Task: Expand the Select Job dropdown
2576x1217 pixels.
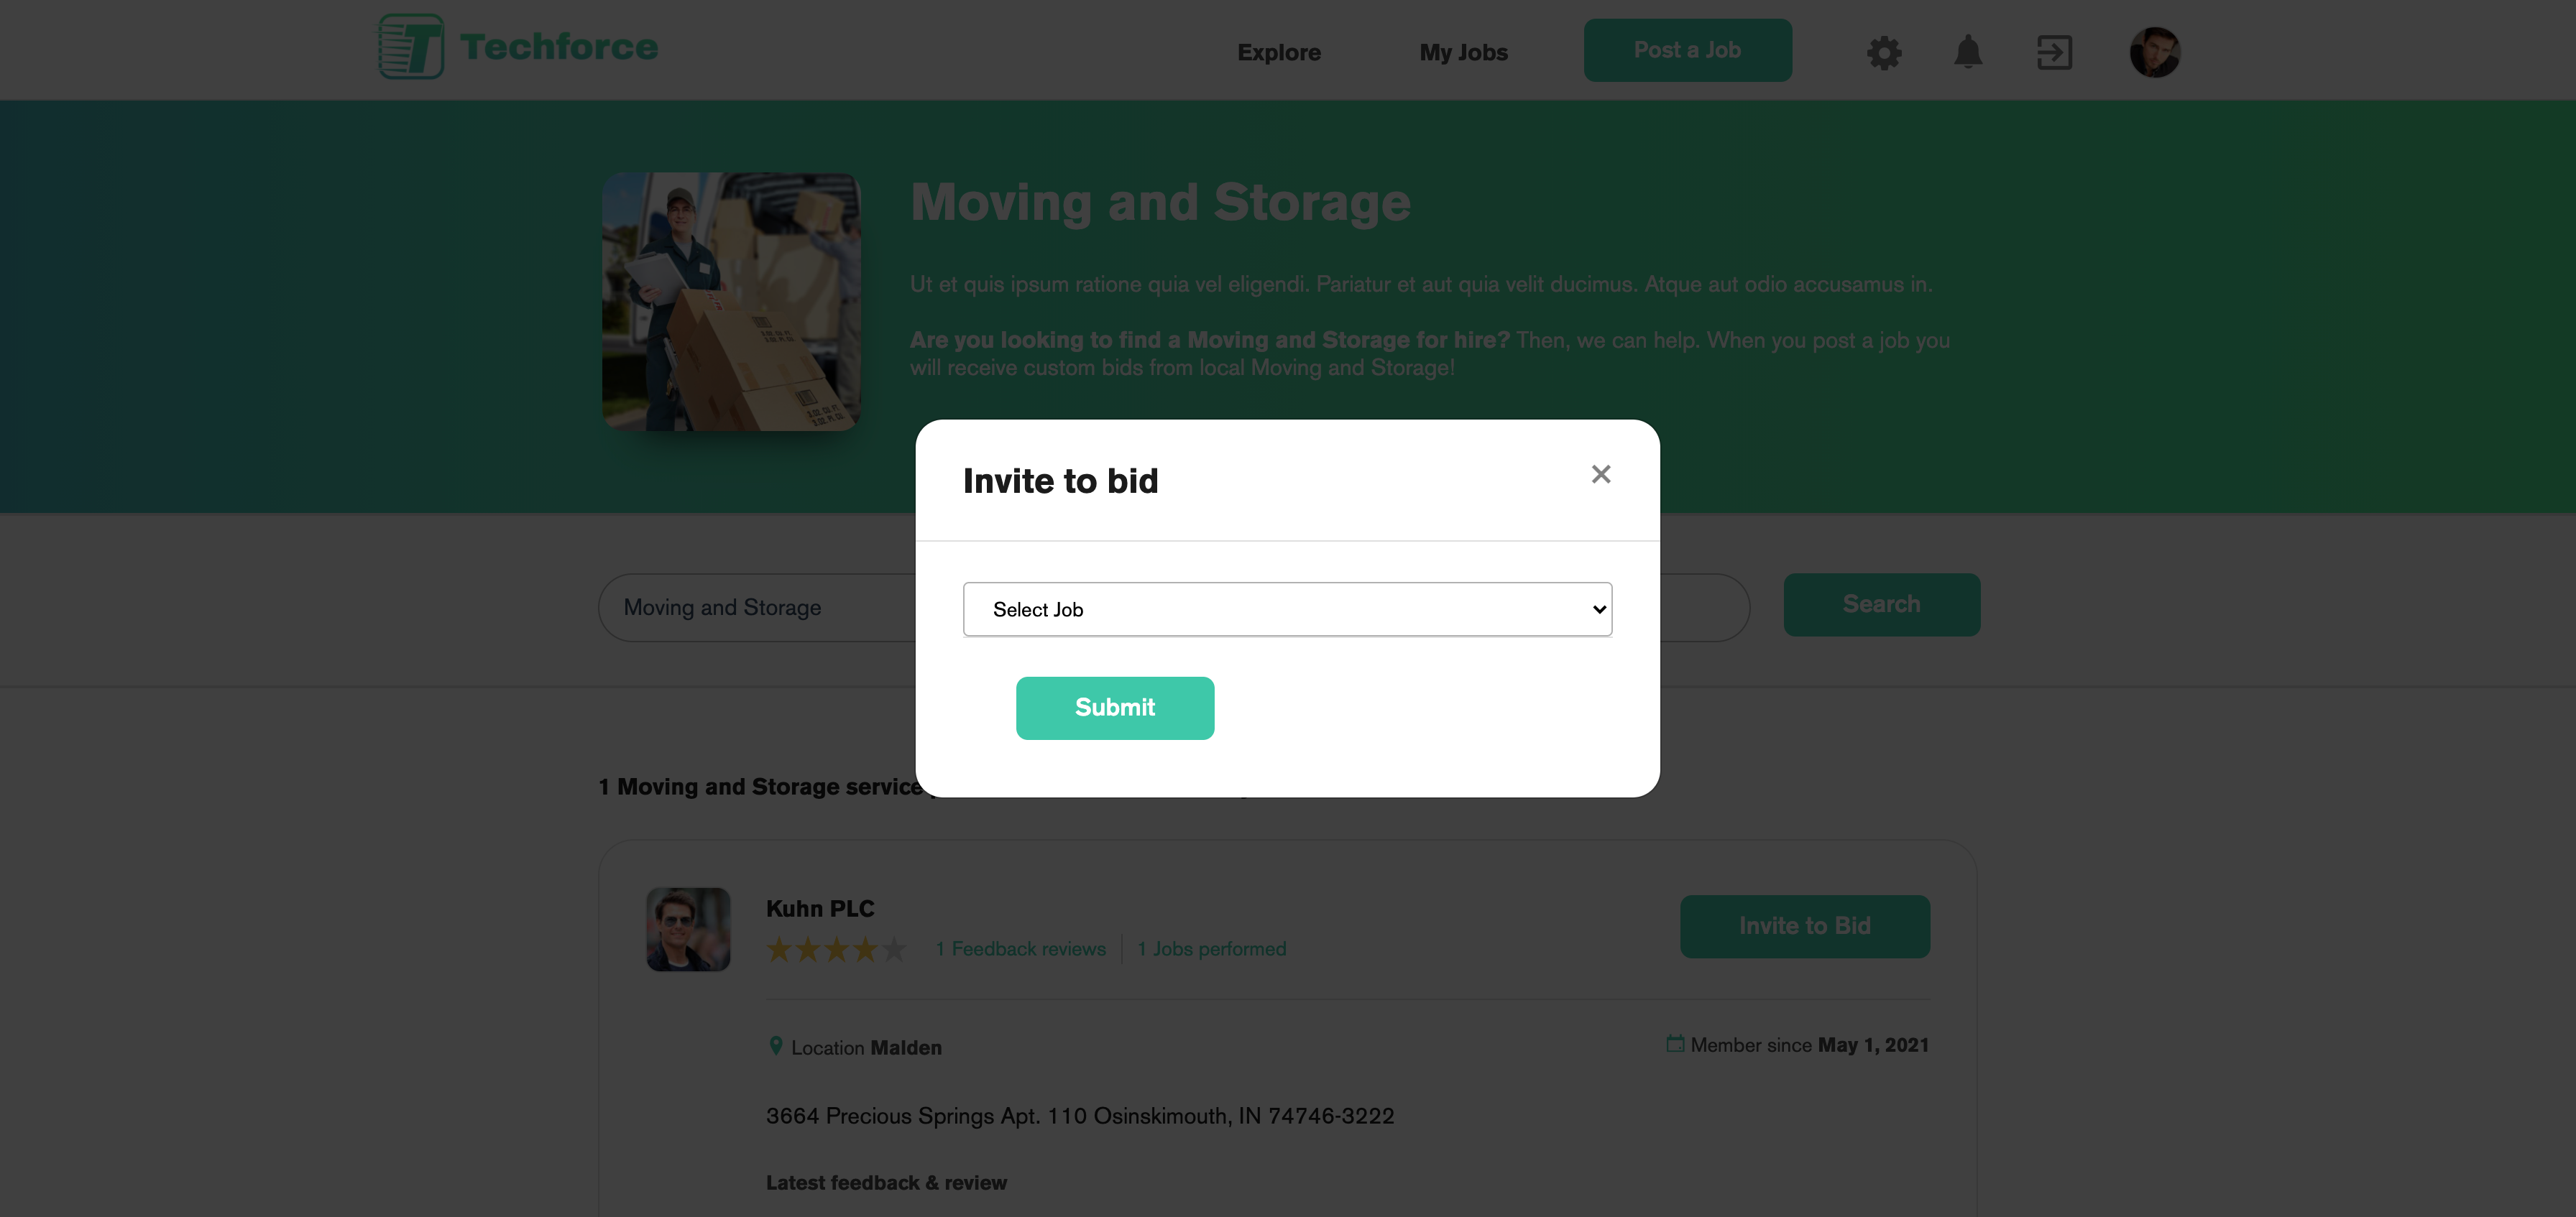Action: (1287, 609)
